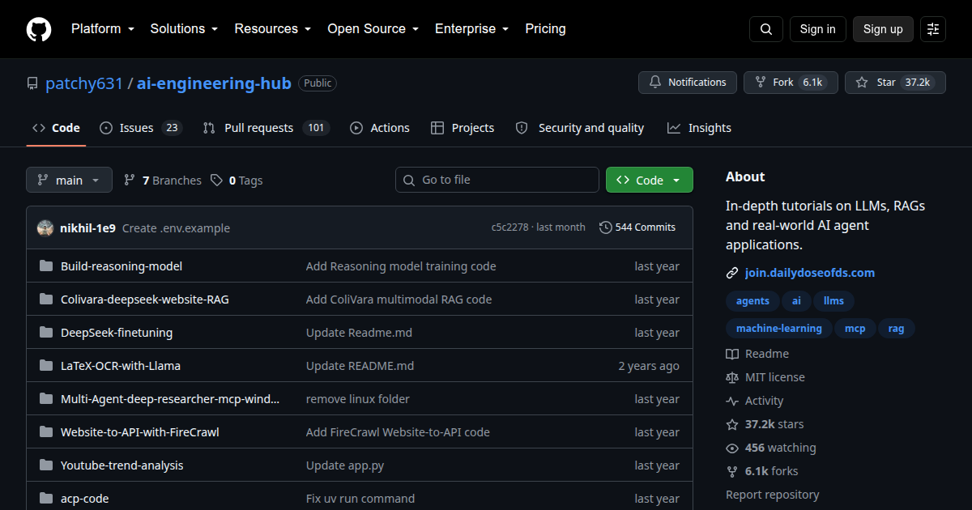This screenshot has width=972, height=510.
Task: Click the history clock icon near Commits
Action: pos(605,227)
